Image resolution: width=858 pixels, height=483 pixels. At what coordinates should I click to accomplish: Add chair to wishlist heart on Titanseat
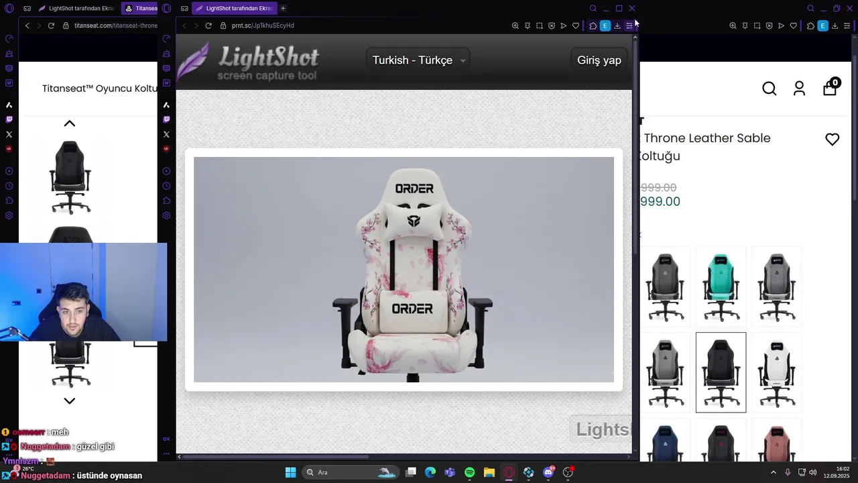click(x=832, y=140)
